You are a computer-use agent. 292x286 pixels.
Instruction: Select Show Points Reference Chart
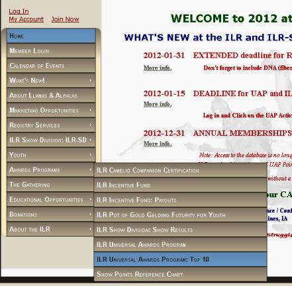click(x=181, y=274)
